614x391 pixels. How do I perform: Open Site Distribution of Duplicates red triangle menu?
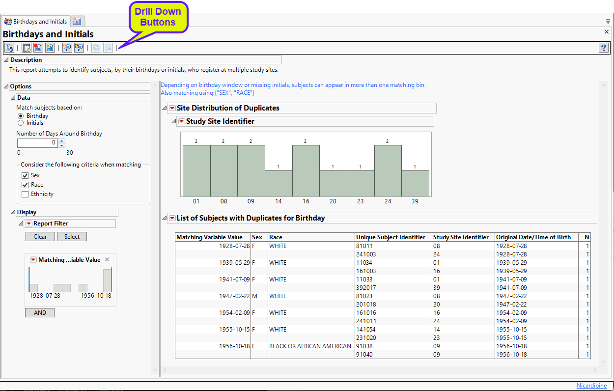pos(172,108)
